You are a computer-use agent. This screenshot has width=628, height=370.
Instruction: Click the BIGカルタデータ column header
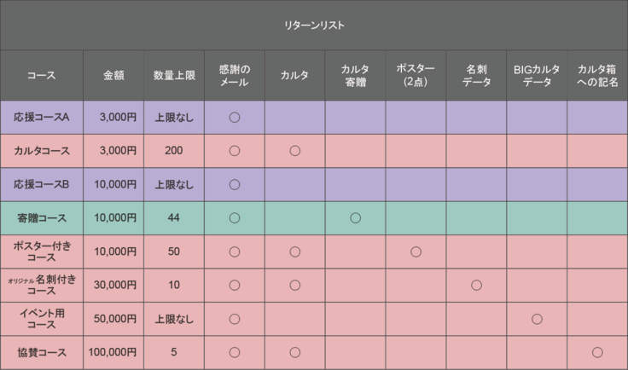tap(537, 75)
